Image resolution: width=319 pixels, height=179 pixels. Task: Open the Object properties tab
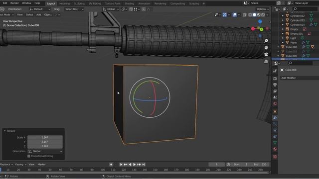point(275,111)
